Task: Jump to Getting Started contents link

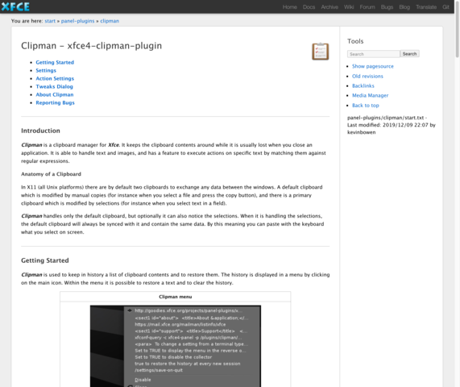Action: 55,62
